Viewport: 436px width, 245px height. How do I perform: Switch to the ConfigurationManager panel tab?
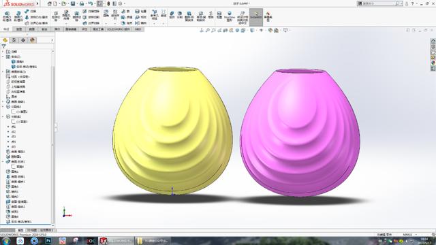[x=23, y=40]
